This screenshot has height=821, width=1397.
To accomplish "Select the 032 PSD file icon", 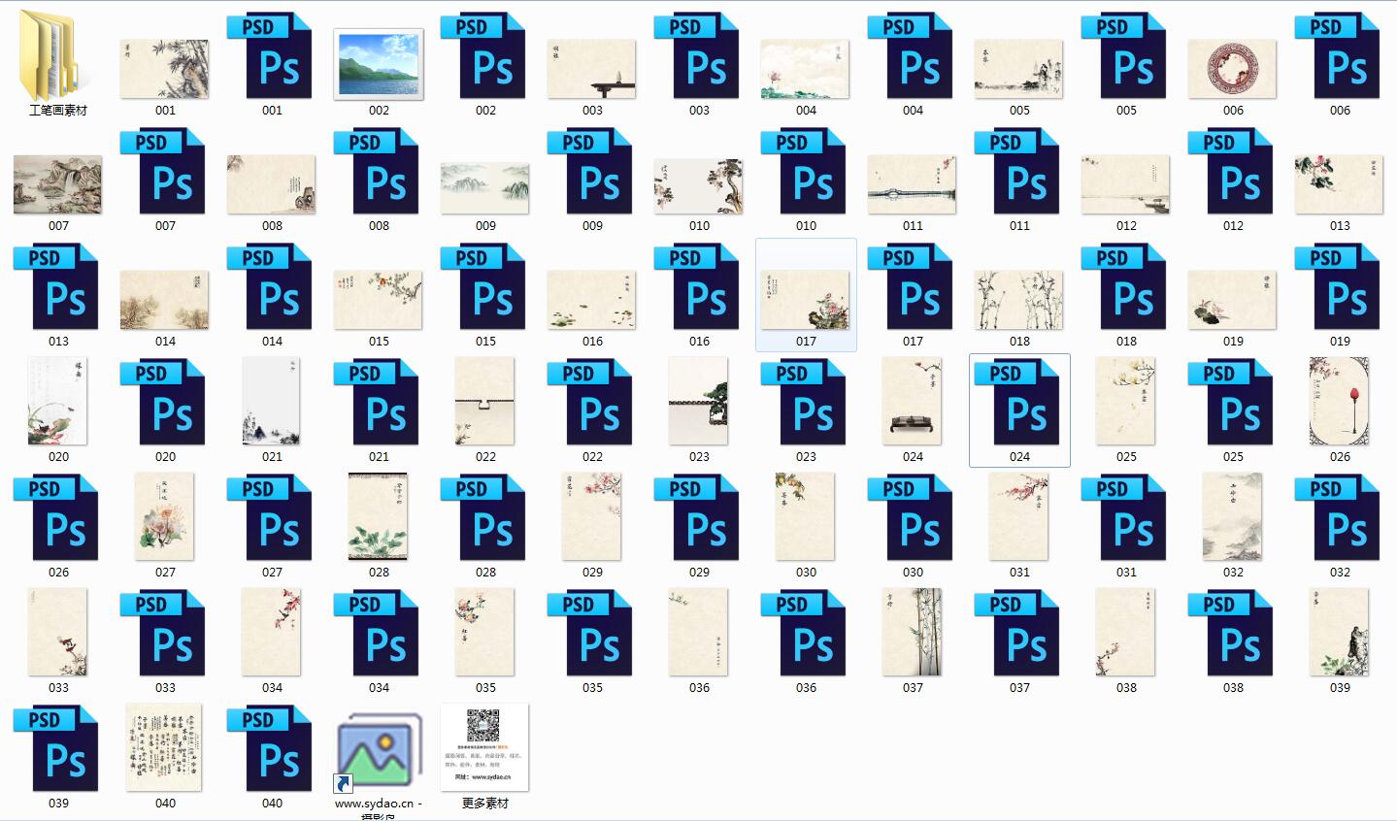I will (1339, 518).
